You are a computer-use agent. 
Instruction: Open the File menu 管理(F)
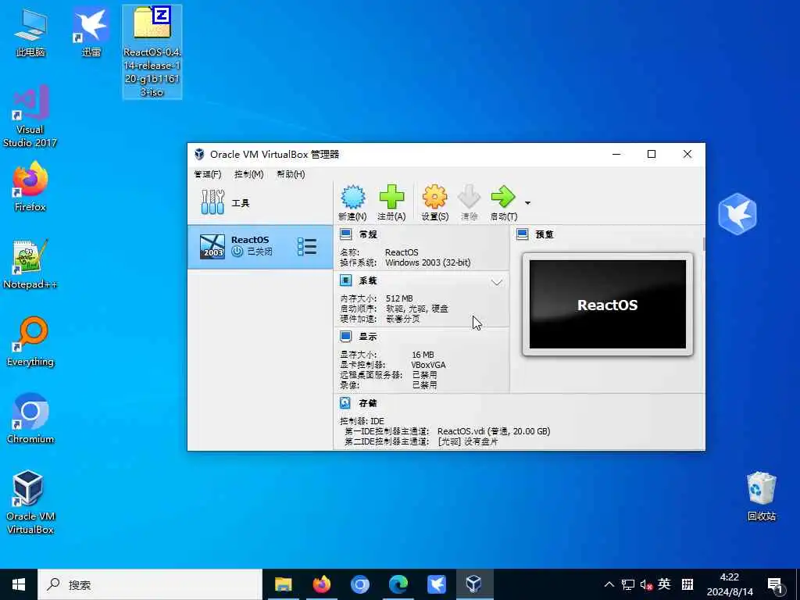(208, 174)
